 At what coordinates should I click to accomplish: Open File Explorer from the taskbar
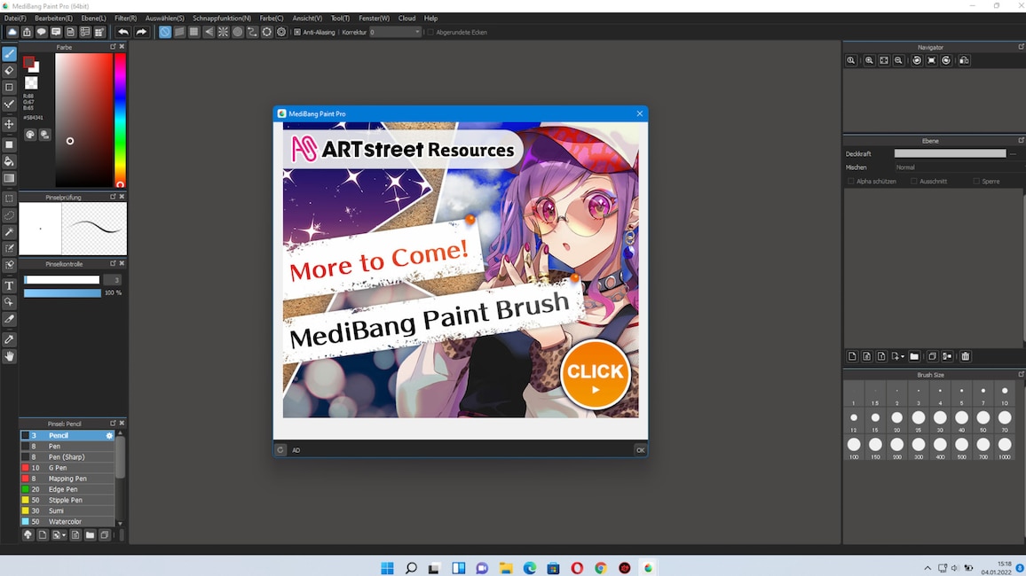click(506, 568)
